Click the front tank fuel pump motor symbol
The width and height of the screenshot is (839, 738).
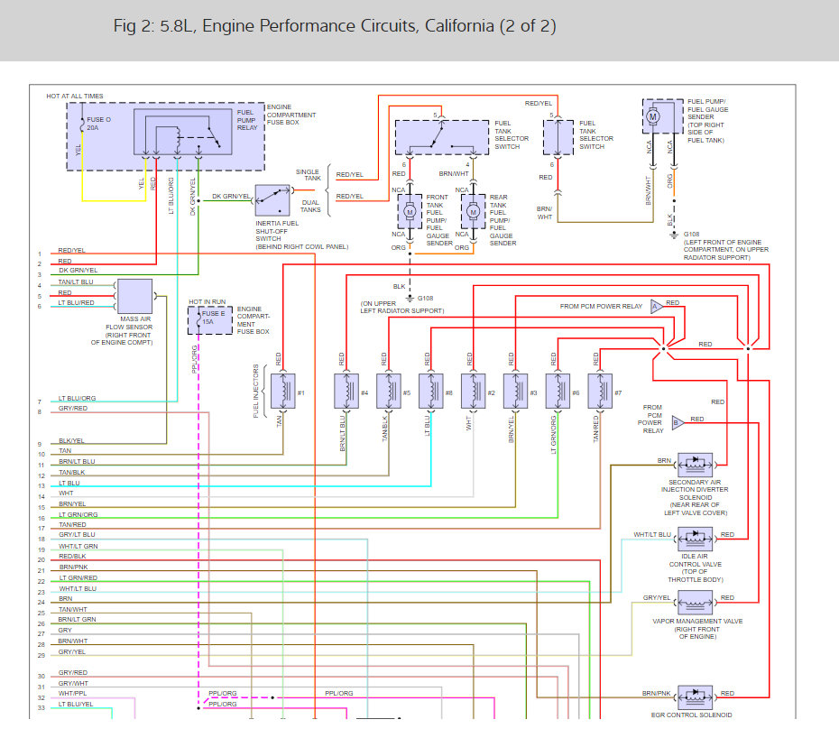click(x=410, y=211)
